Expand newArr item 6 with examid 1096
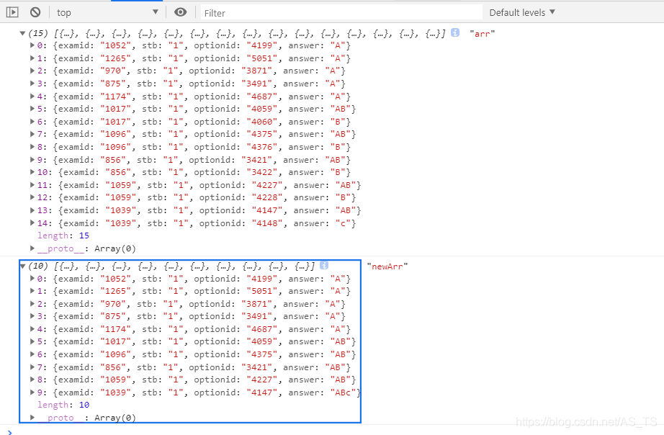Screen dimensions: 664x435 (32, 354)
